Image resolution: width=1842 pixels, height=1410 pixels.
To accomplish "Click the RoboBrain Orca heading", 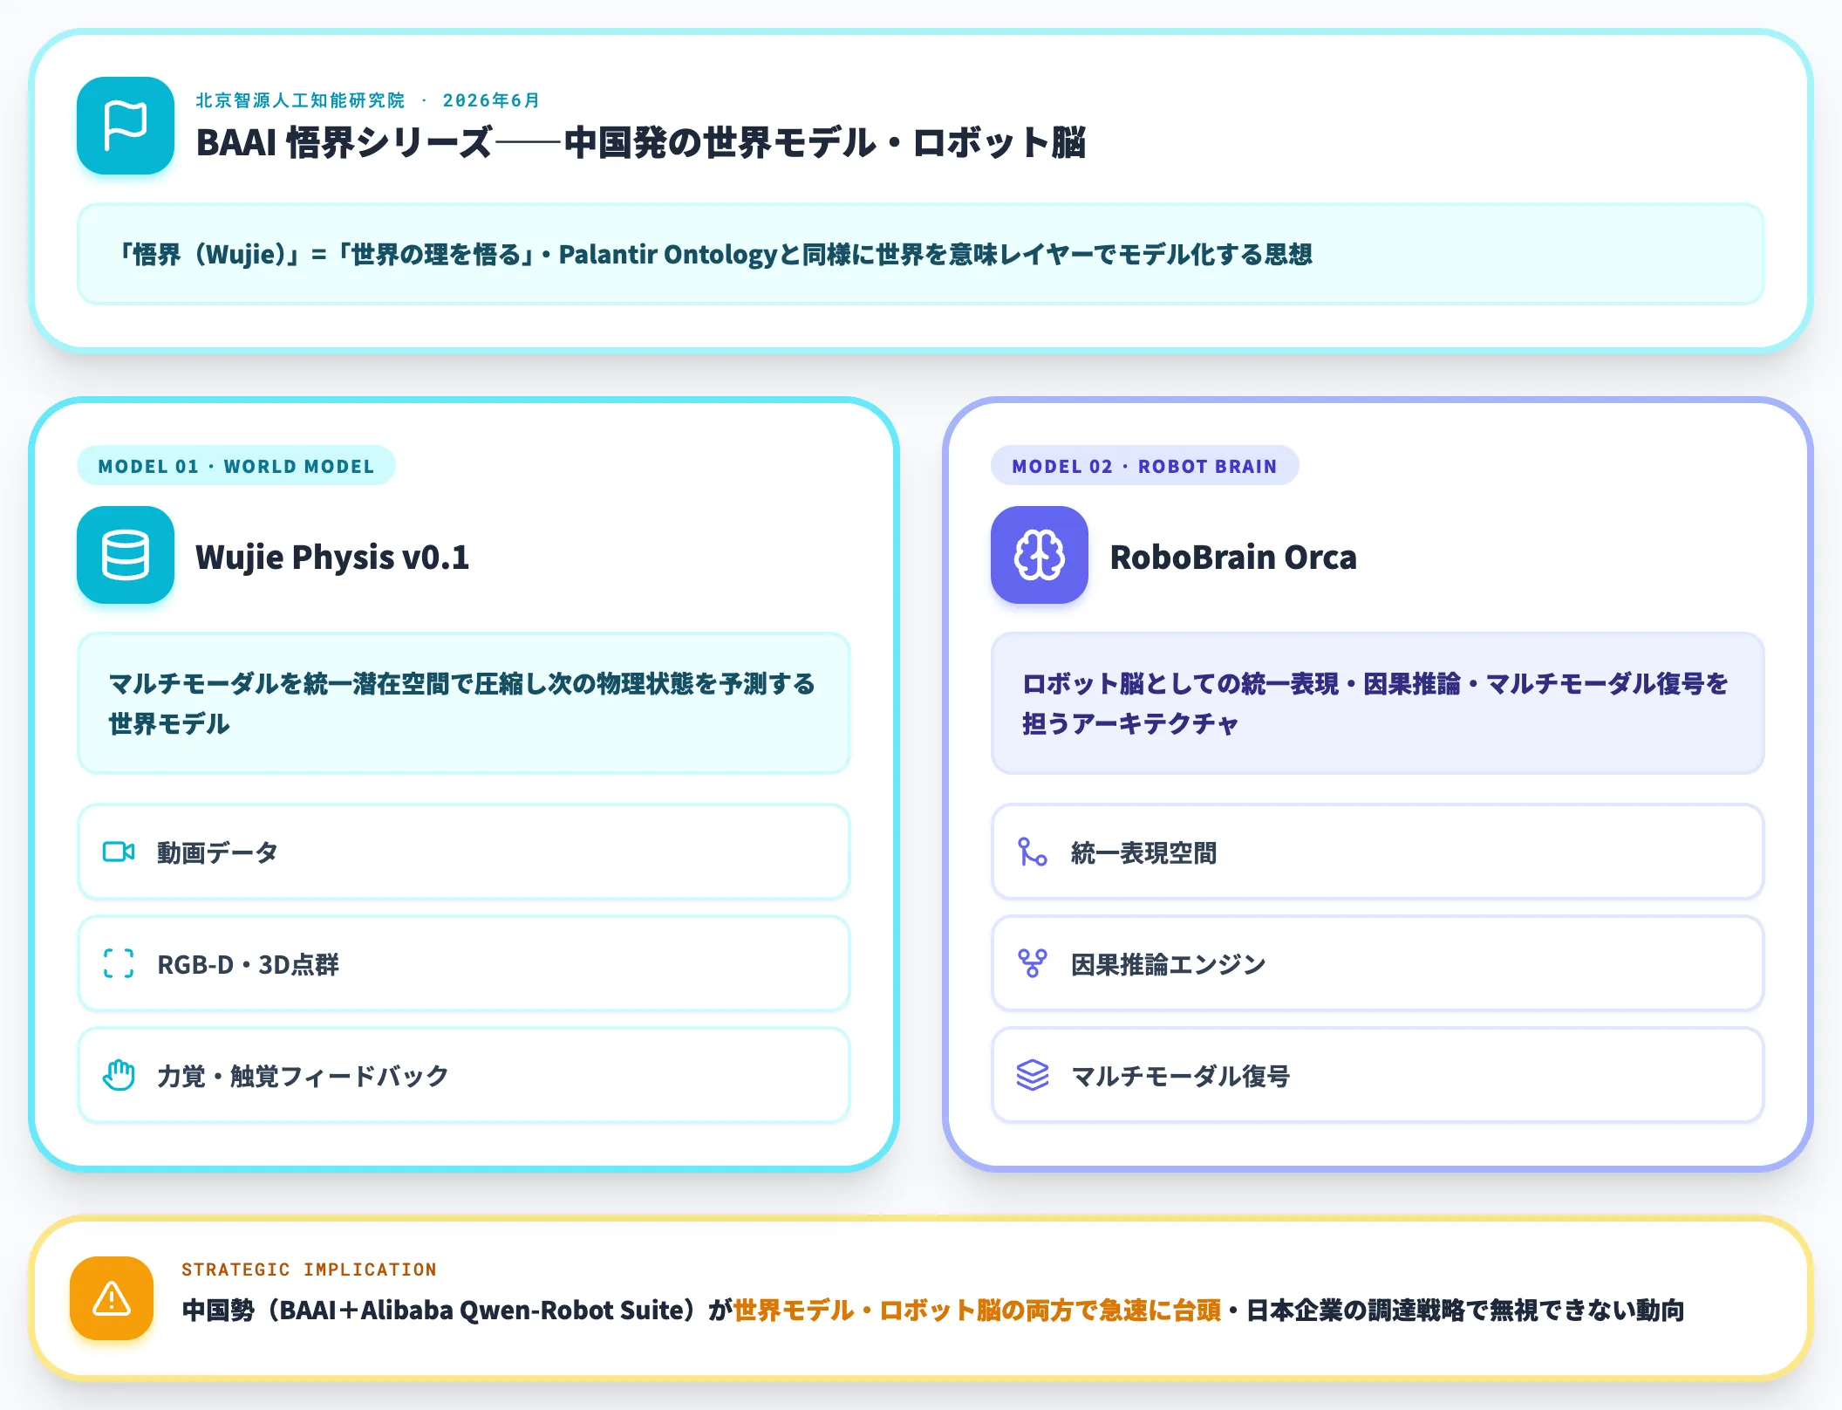I will coord(1233,557).
